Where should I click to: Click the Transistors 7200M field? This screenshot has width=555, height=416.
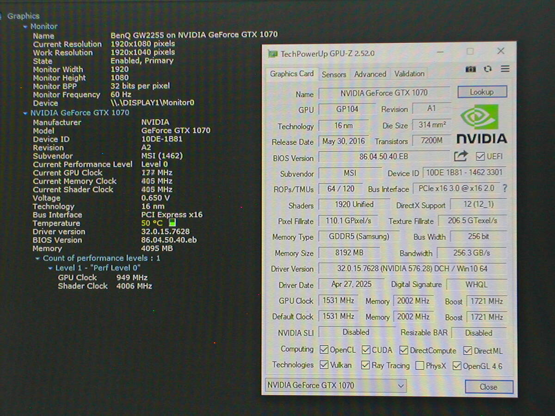(x=432, y=140)
